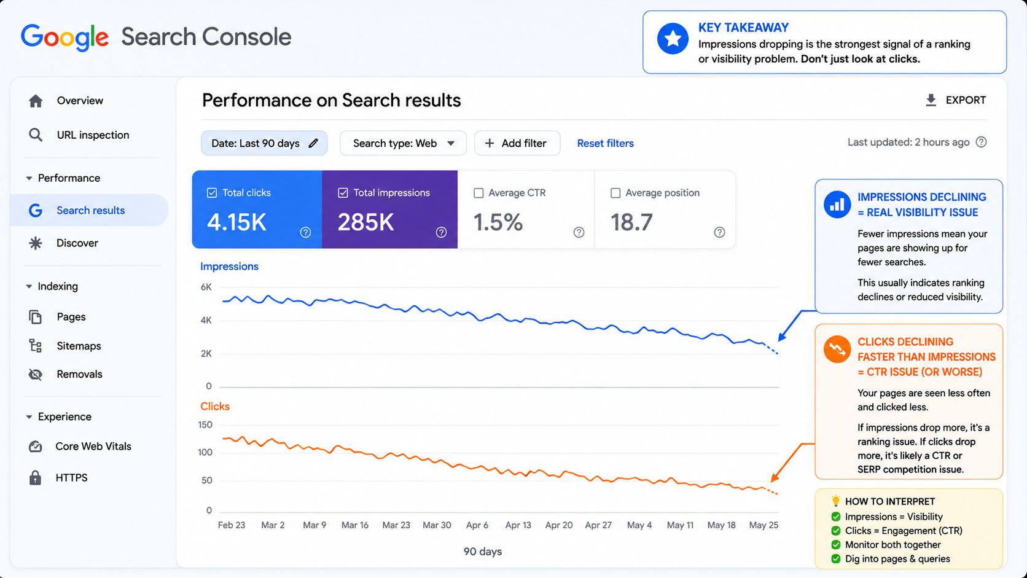Click the plus icon in Add filter
The image size is (1027, 578).
[490, 143]
